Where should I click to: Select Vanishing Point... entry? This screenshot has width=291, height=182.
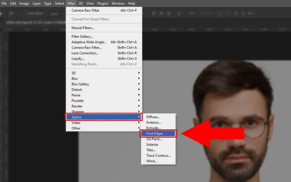104,64
